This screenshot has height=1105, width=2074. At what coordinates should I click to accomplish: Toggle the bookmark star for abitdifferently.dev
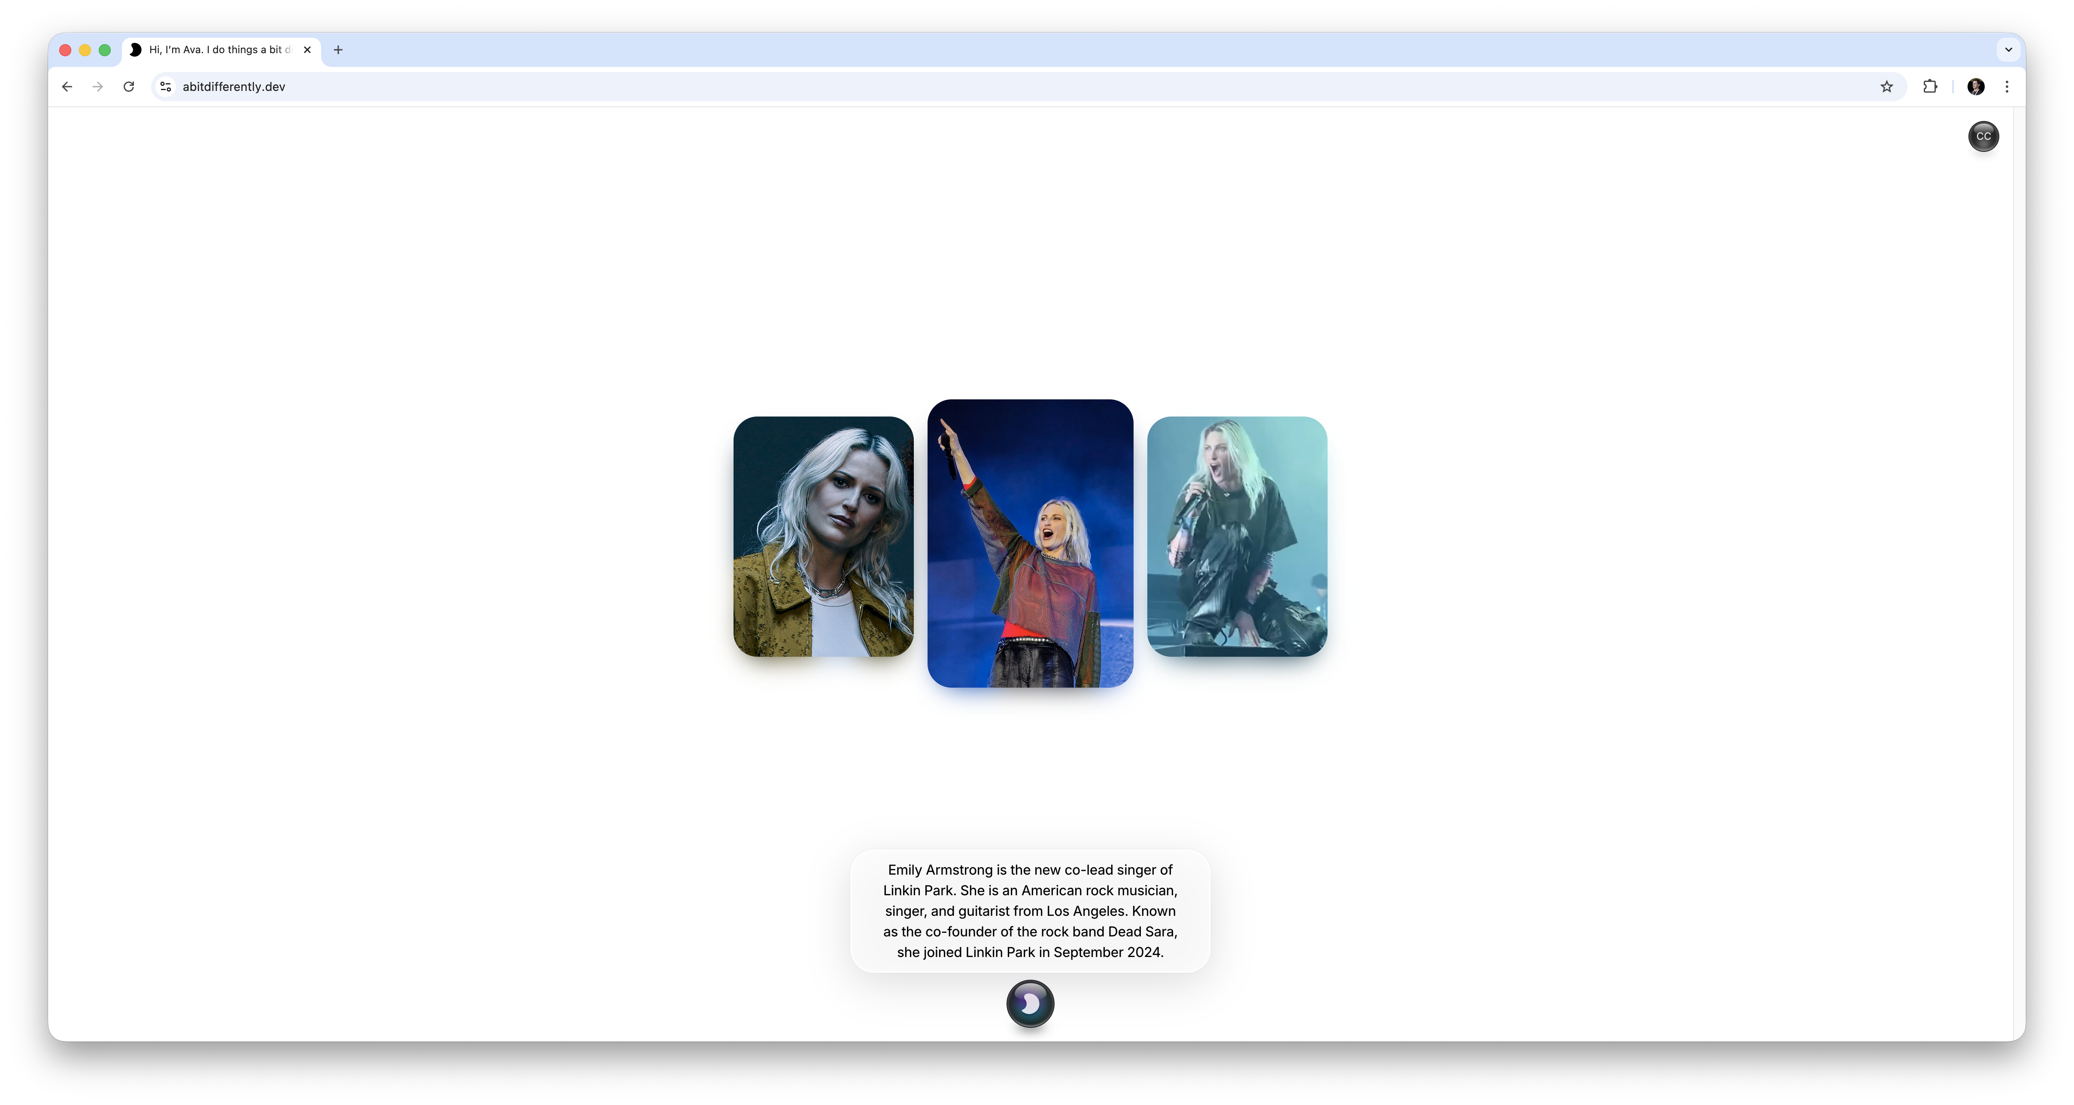[1886, 87]
